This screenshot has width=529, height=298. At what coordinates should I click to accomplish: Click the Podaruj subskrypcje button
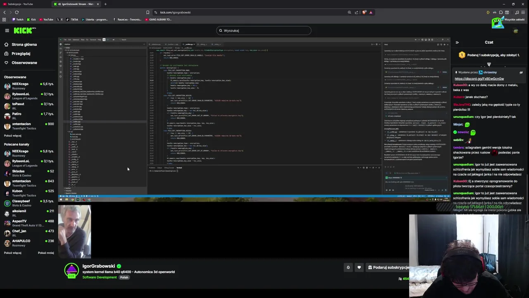pos(387,267)
